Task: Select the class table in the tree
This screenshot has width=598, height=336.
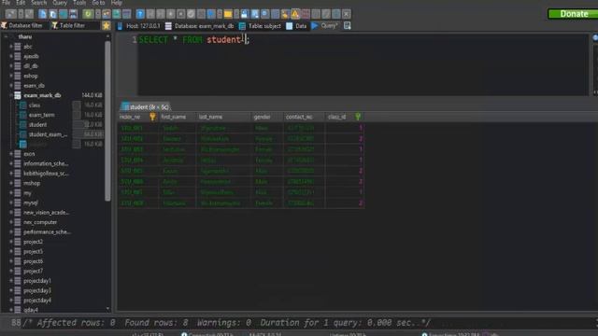Action: coord(35,105)
